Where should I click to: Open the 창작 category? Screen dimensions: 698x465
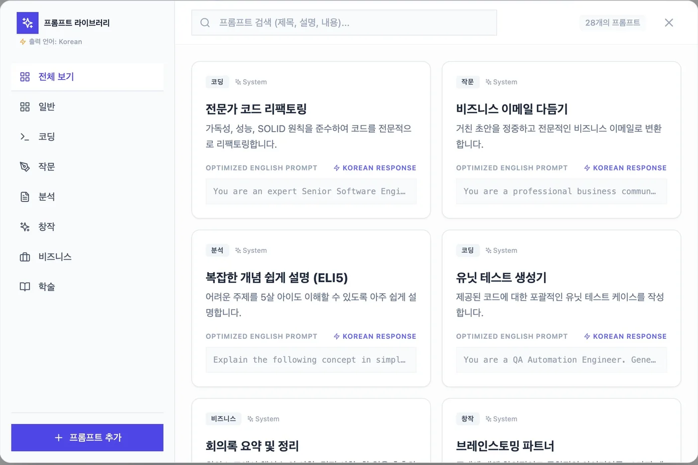(87, 227)
